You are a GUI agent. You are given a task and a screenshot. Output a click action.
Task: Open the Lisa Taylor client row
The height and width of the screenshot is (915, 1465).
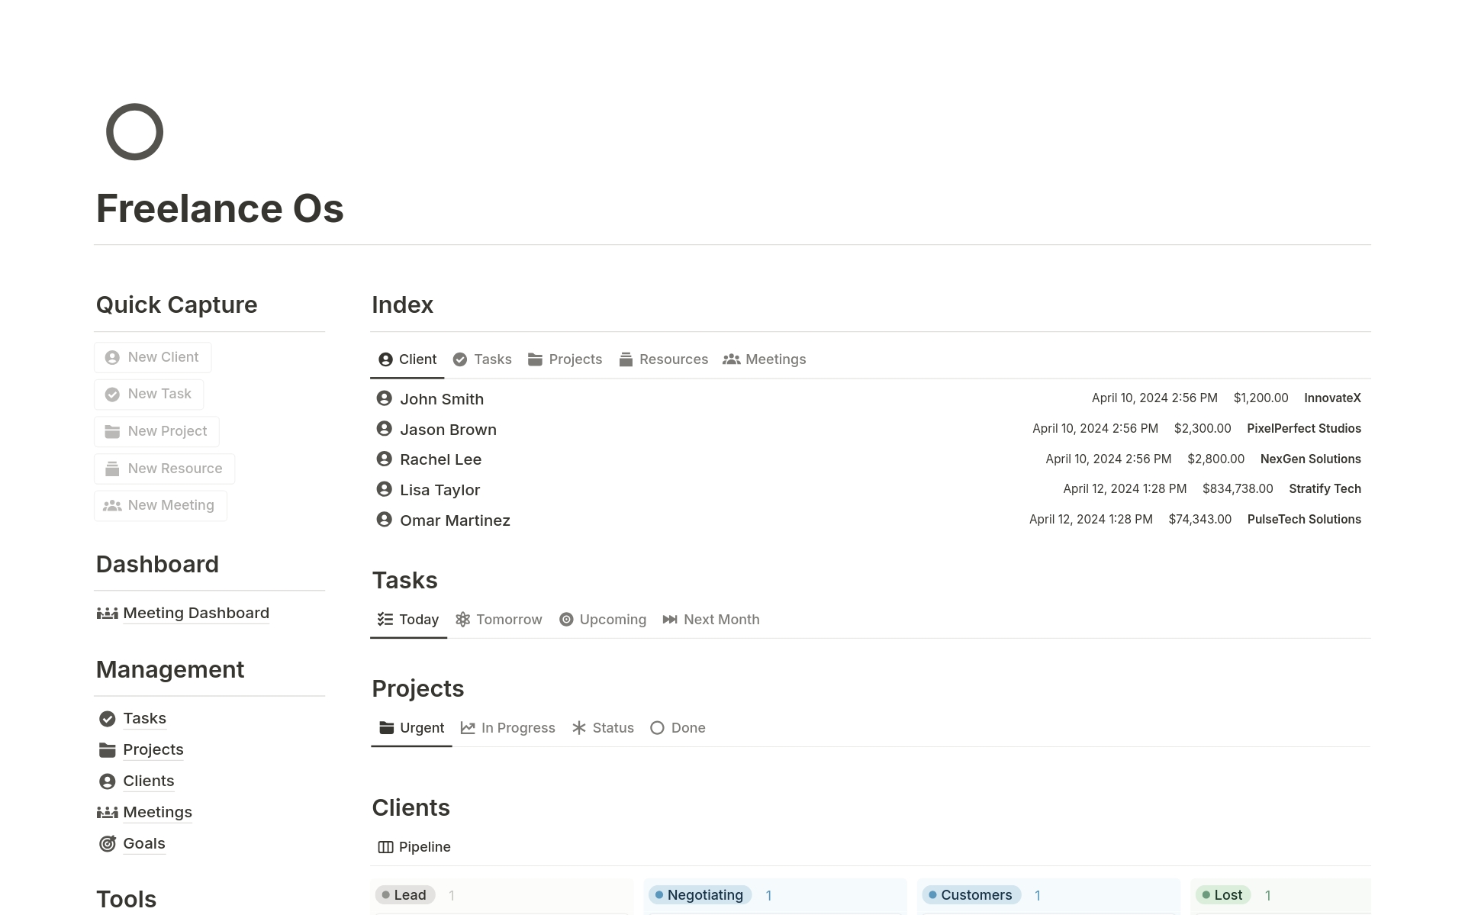440,490
